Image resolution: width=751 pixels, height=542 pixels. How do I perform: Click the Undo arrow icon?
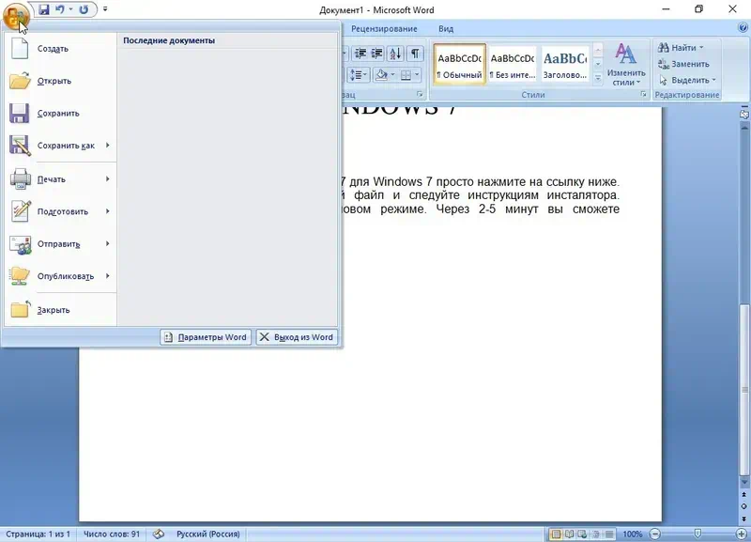[x=60, y=9]
